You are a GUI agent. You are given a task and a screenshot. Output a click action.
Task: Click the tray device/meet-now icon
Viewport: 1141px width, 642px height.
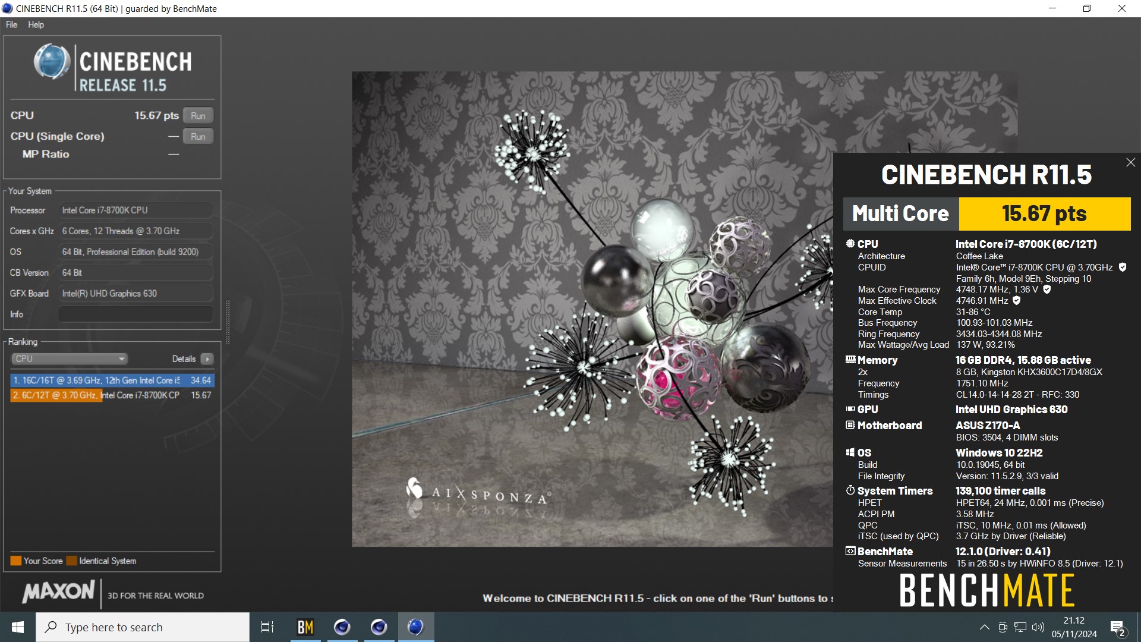pyautogui.click(x=1003, y=627)
